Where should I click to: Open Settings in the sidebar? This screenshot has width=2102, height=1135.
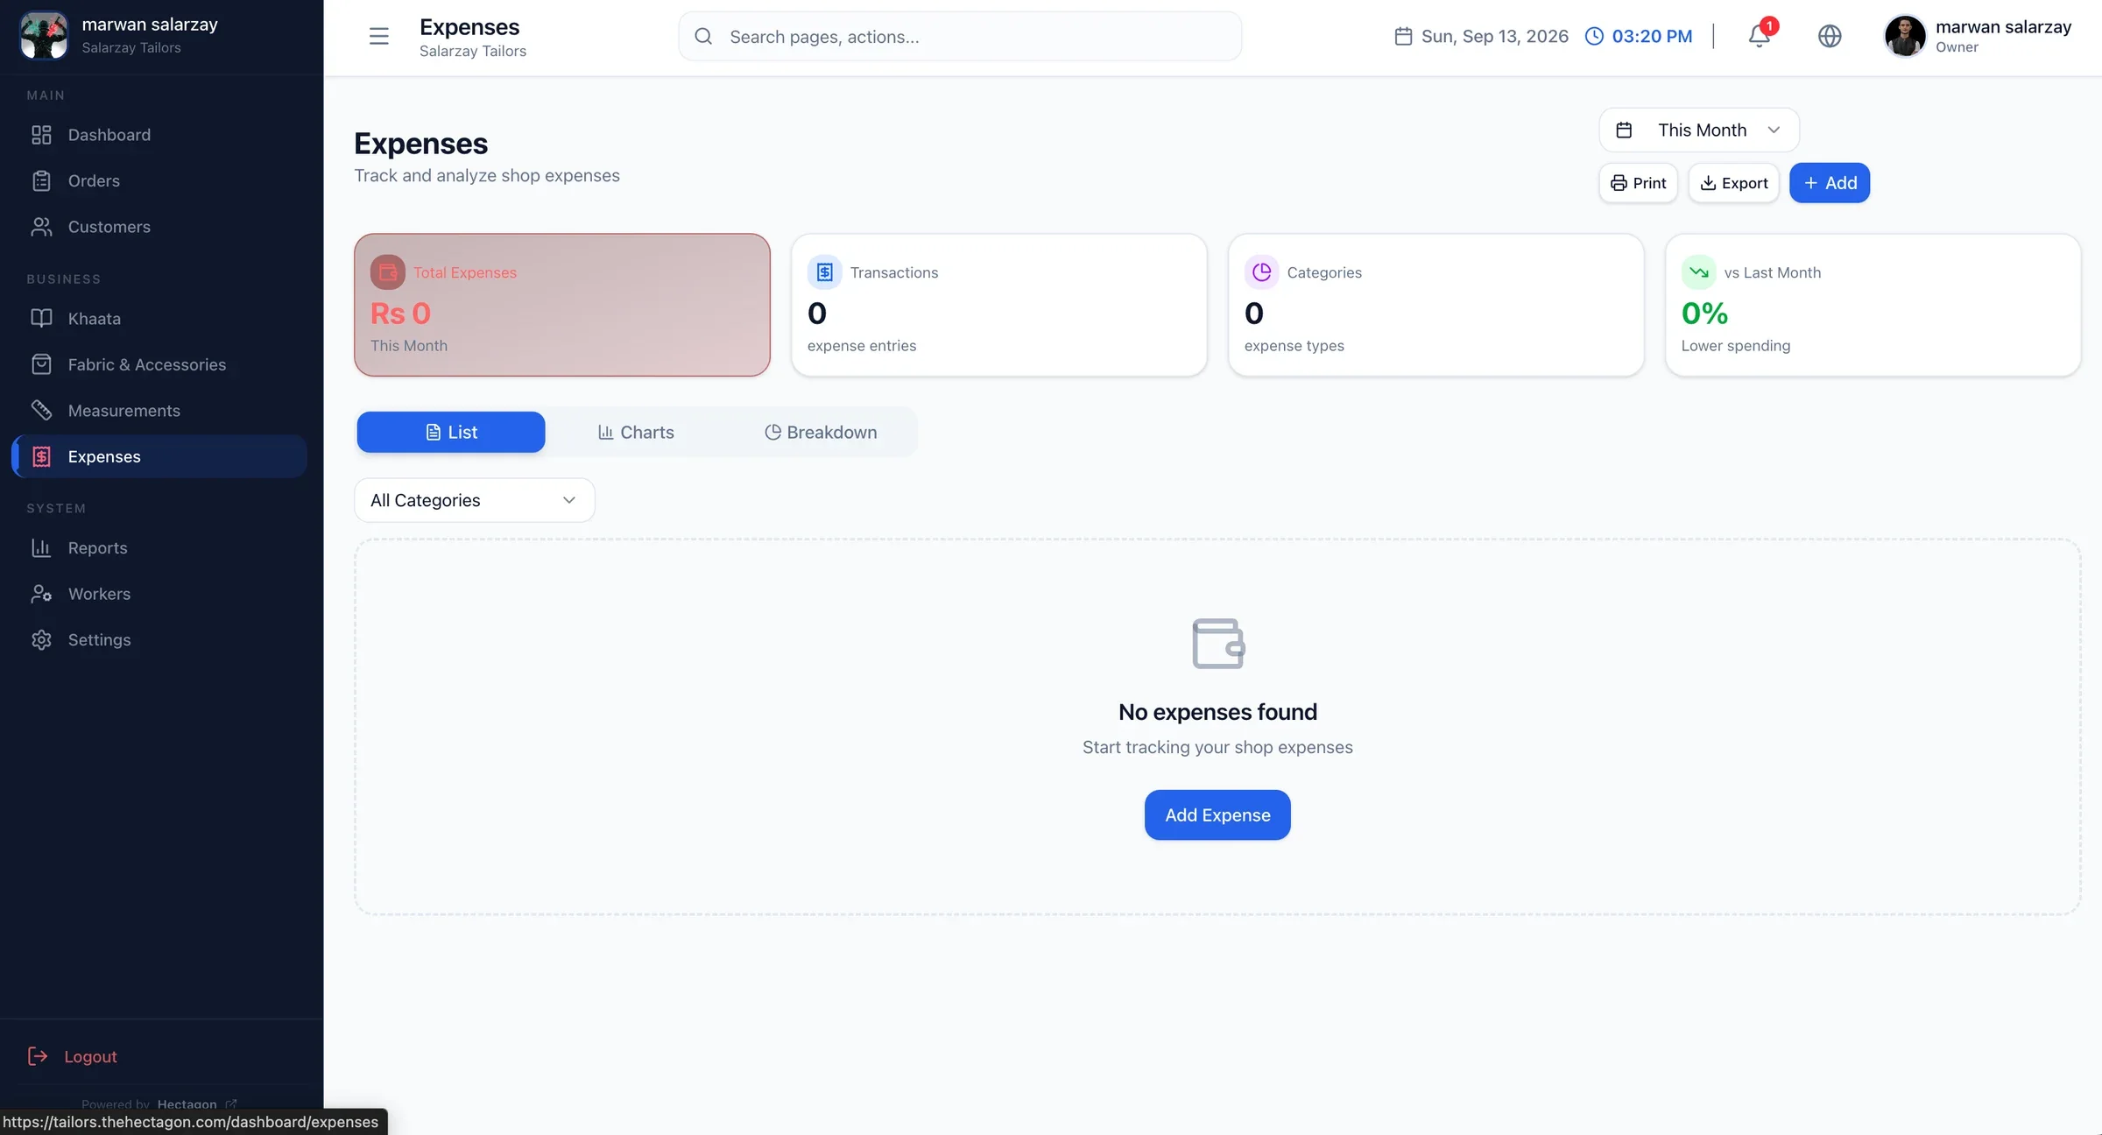(x=159, y=640)
